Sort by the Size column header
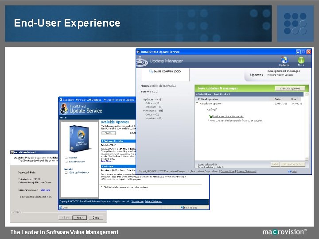The height and width of the screenshot is (239, 319). pyautogui.click(x=294, y=99)
